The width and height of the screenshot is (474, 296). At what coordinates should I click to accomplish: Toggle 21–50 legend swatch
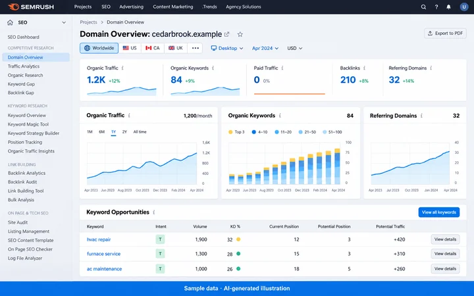point(300,132)
